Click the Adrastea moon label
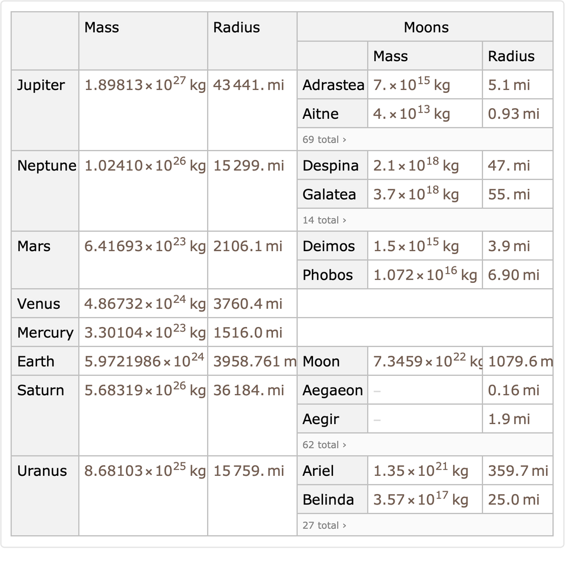 [x=333, y=85]
